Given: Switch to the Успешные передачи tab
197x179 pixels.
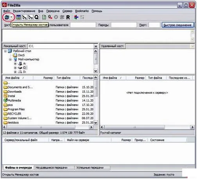Looking at the screenshot, I should pos(92,168).
